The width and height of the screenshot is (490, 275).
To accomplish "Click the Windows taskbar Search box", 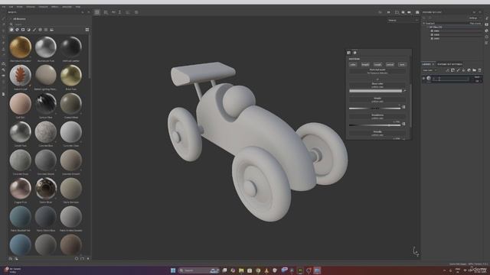I will tap(199, 270).
